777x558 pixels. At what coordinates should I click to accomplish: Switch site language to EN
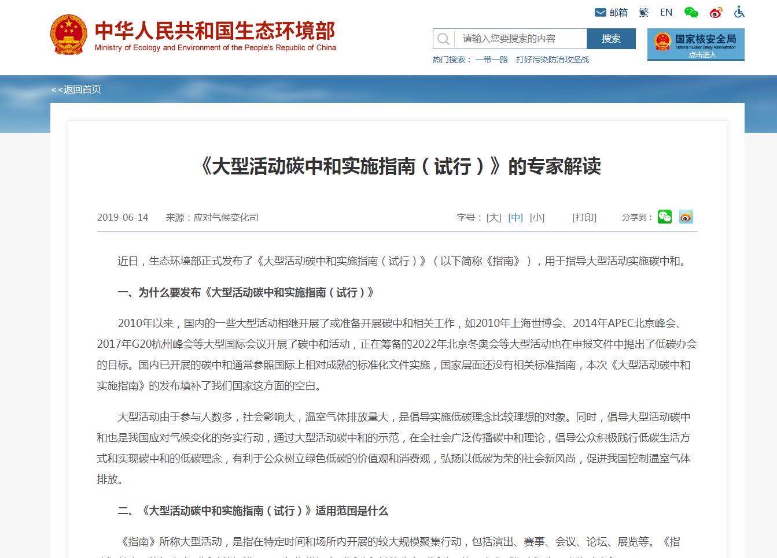pos(666,12)
